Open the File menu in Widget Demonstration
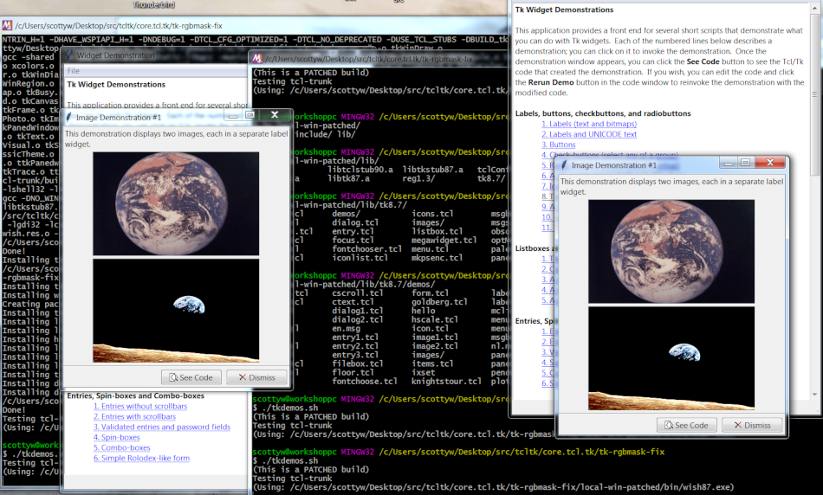Screen dimensions: 823x495 (x=74, y=71)
